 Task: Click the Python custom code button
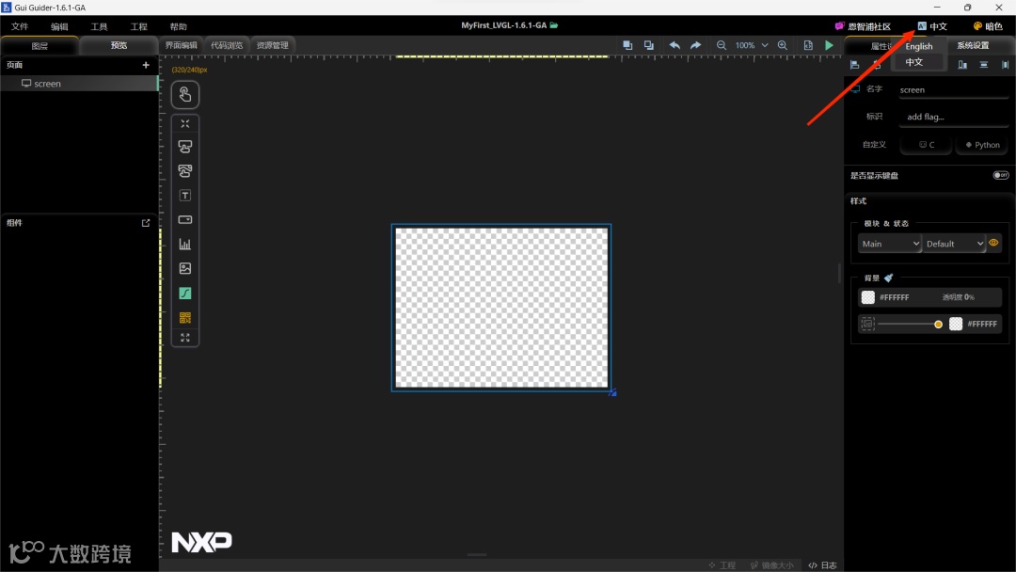982,145
